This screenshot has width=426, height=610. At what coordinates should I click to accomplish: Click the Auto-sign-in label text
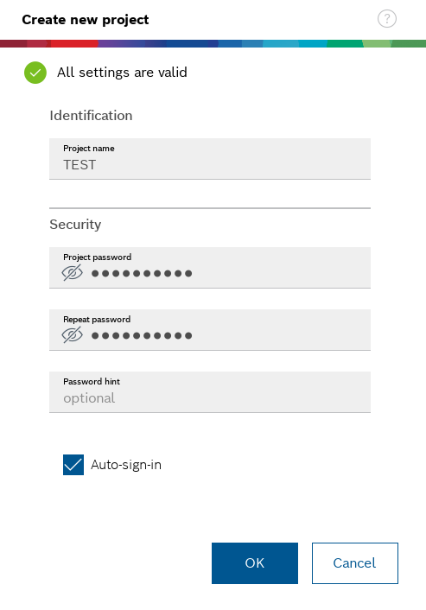pos(126,465)
